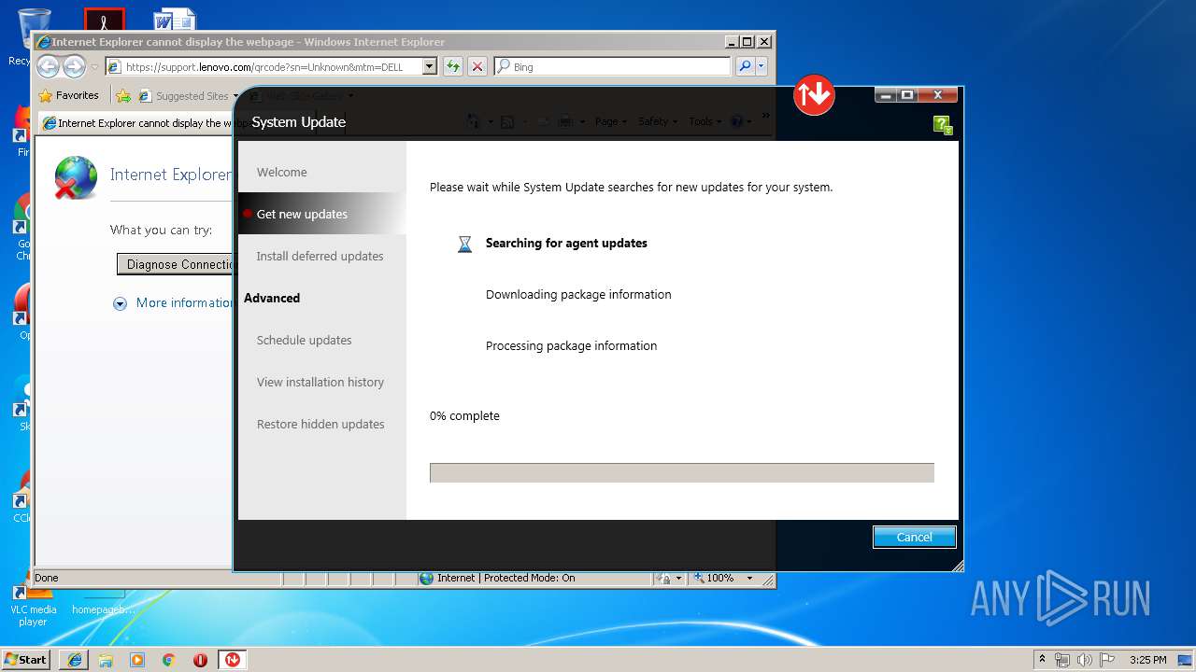The image size is (1196, 672).
Task: Open Windows Explorer folder in taskbar
Action: [x=106, y=660]
